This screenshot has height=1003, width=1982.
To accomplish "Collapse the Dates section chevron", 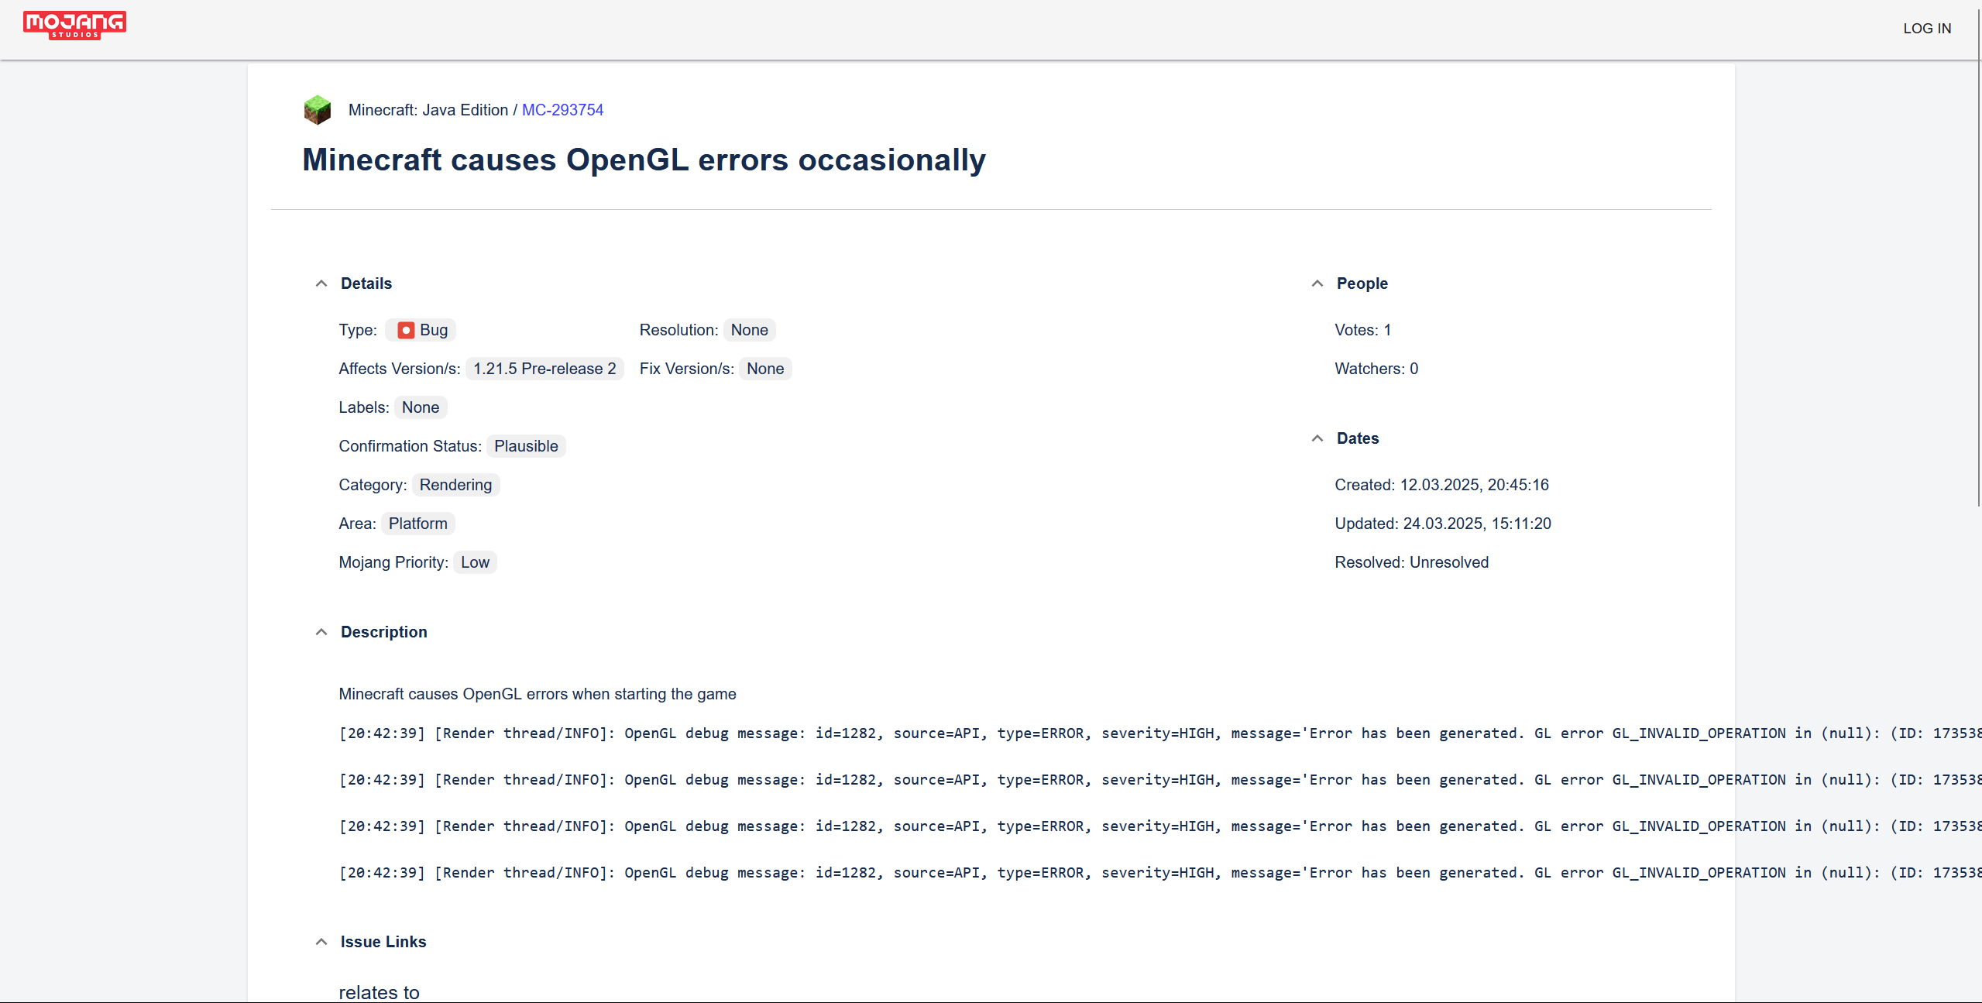I will pyautogui.click(x=1317, y=438).
